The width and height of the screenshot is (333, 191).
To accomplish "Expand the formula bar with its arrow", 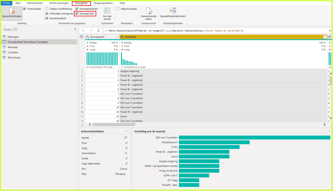I will click(x=330, y=31).
